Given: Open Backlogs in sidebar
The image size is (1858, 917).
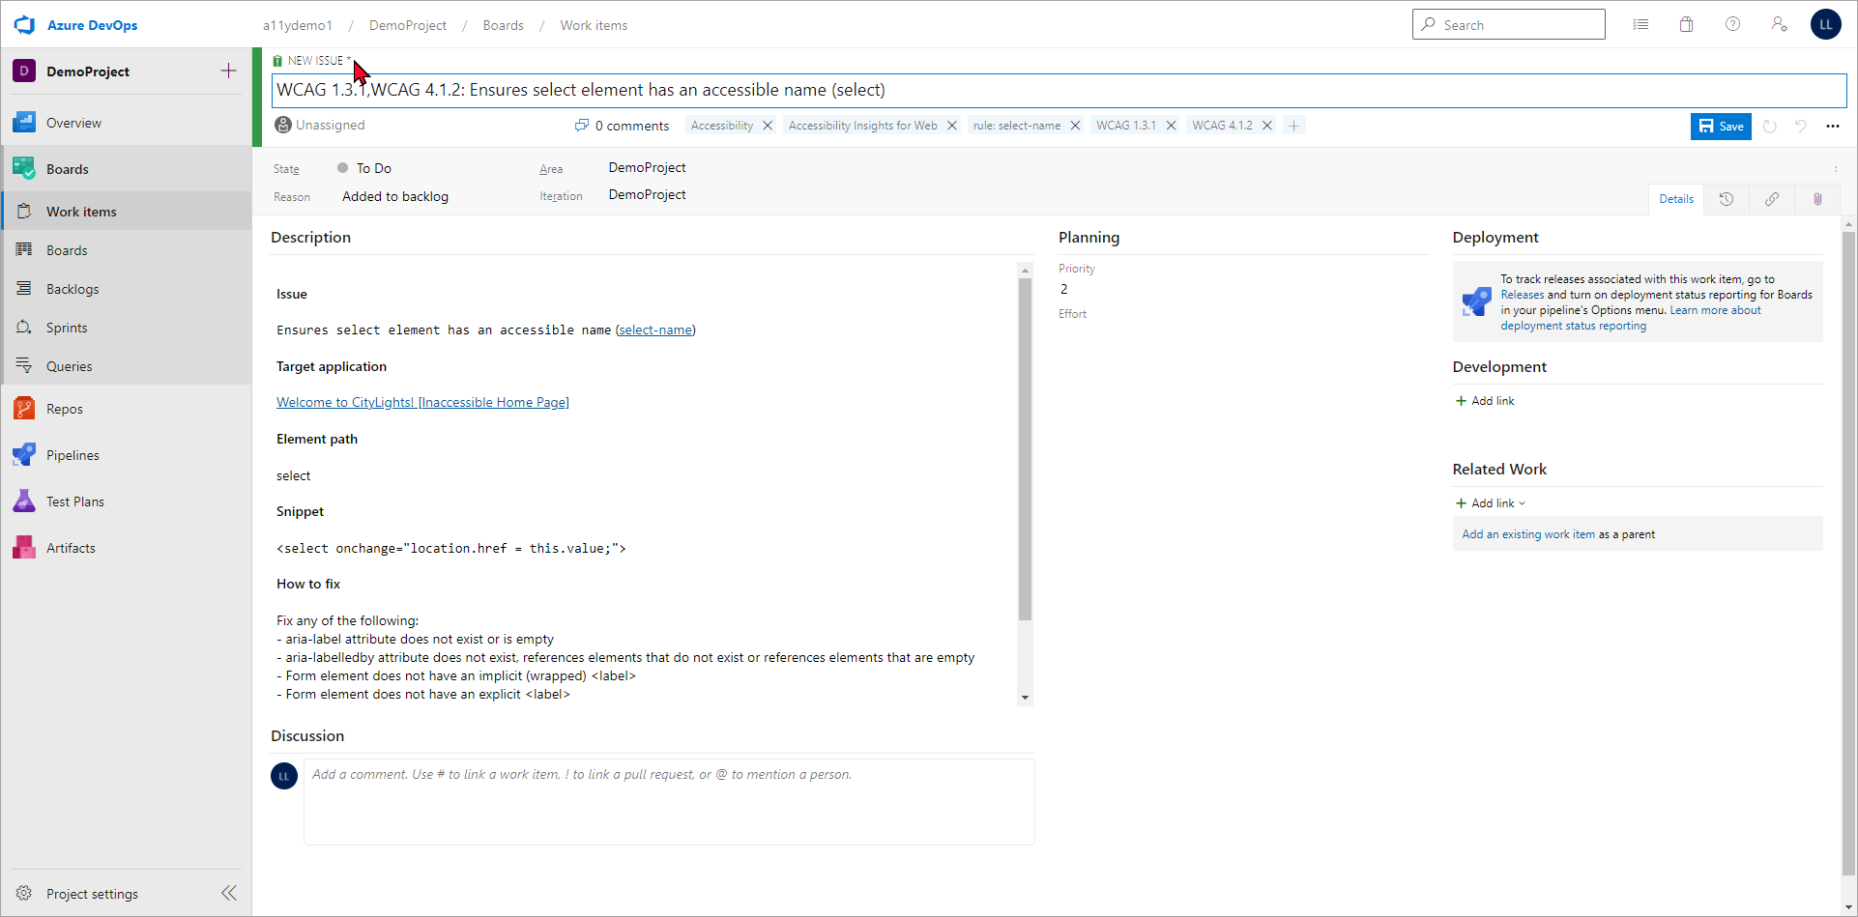Looking at the screenshot, I should click(126, 289).
